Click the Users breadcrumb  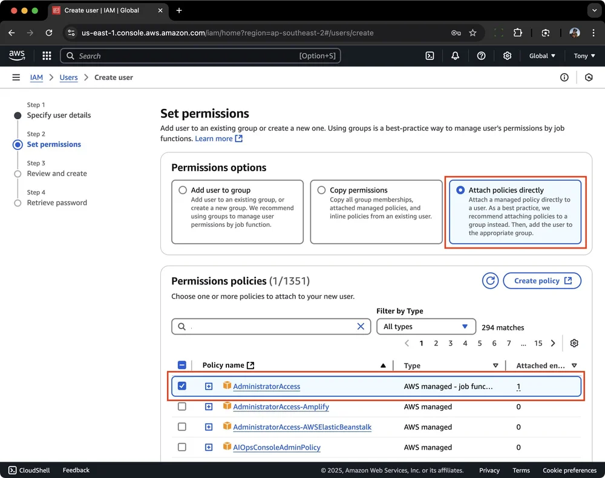tap(69, 77)
